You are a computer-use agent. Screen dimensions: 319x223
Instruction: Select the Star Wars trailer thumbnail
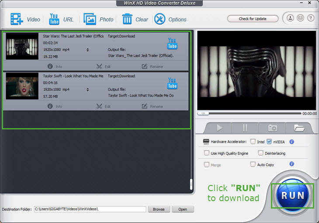click(x=22, y=46)
